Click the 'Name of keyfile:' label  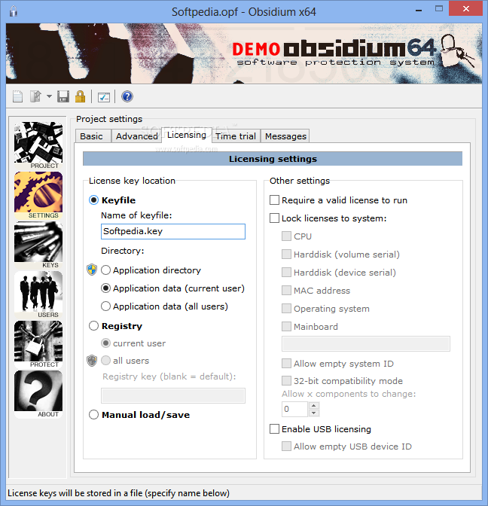tap(136, 215)
